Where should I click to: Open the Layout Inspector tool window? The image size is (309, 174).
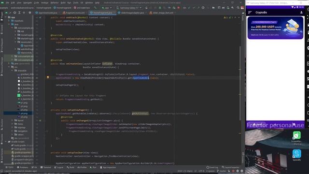coord(230,167)
